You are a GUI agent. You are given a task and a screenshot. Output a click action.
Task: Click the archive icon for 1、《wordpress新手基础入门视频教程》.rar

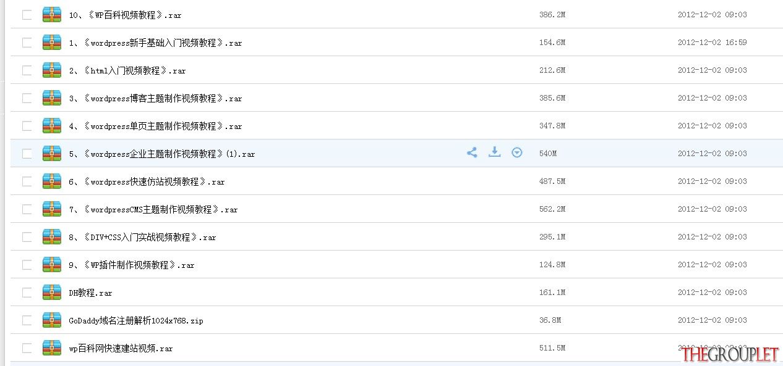click(x=52, y=43)
